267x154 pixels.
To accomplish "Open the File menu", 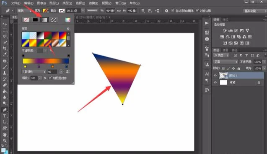I will tap(16, 3).
